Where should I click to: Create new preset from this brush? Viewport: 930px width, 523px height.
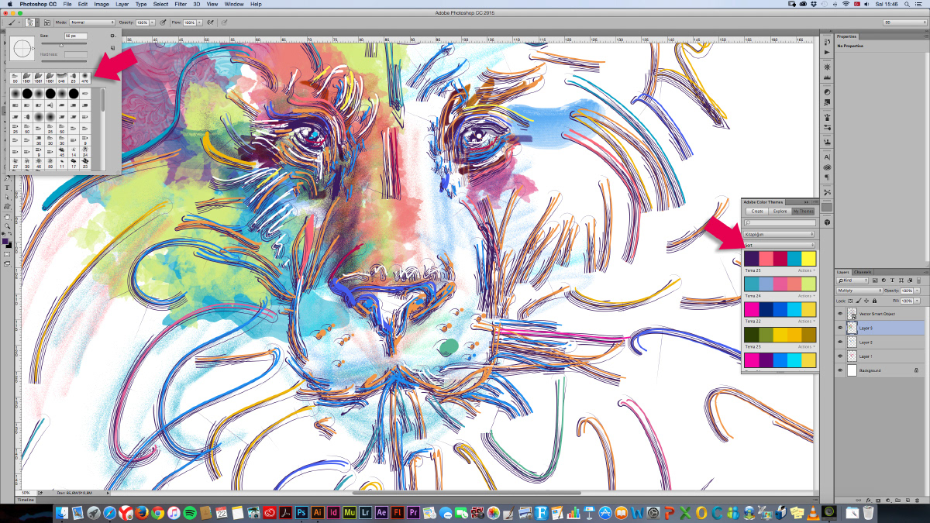113,48
